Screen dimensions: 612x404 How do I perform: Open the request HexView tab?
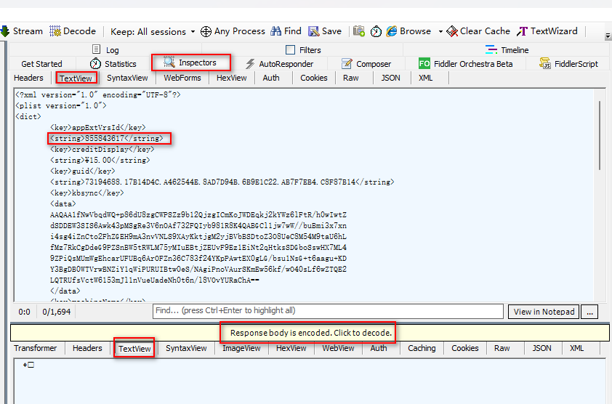point(231,78)
